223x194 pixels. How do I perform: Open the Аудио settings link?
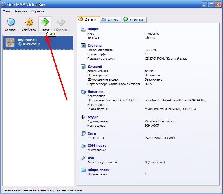pyautogui.click(x=93, y=117)
